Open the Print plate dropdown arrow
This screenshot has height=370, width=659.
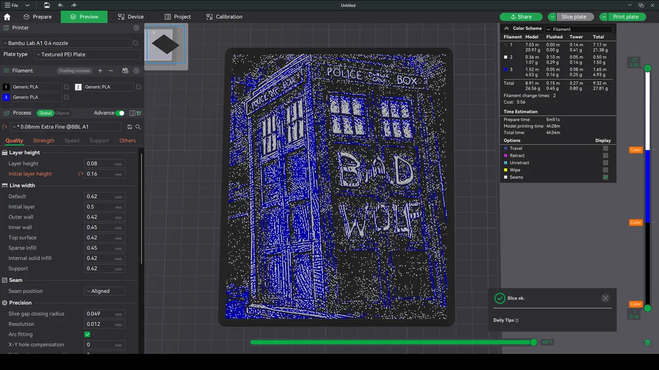603,17
